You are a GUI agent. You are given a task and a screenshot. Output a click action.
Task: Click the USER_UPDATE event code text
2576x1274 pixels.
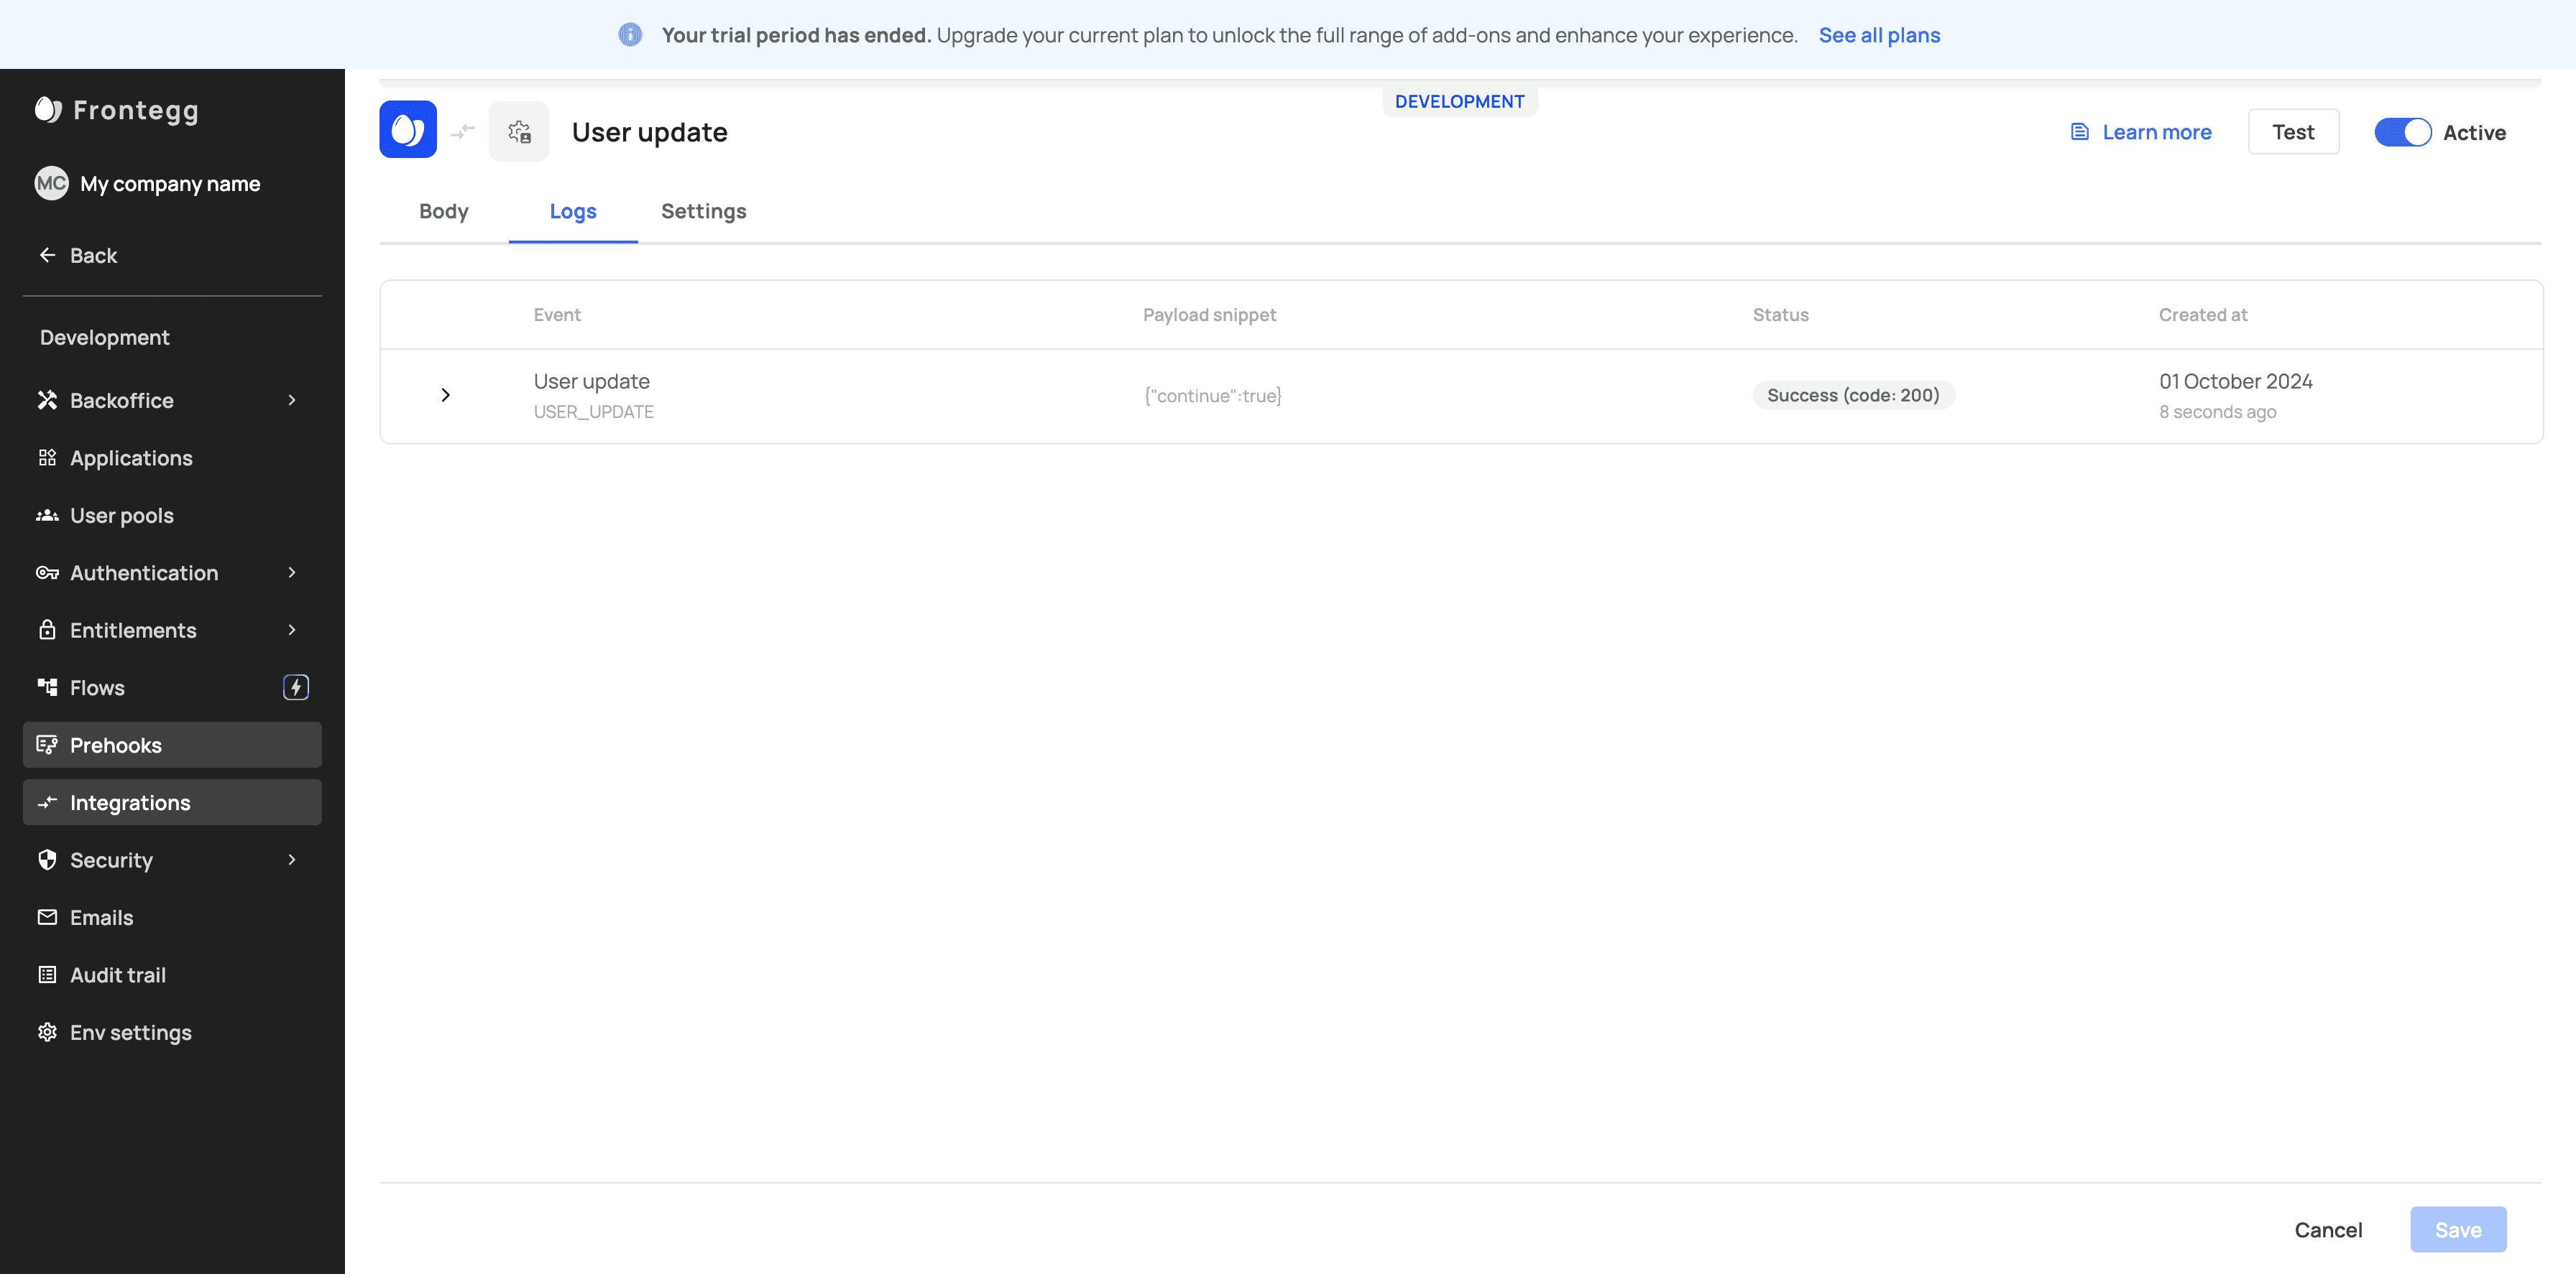(x=593, y=412)
